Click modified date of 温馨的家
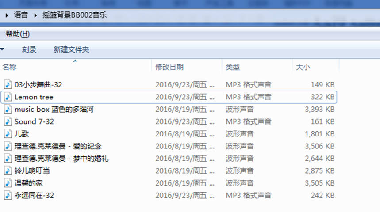Viewport: 380px width, 212px height. click(x=185, y=183)
